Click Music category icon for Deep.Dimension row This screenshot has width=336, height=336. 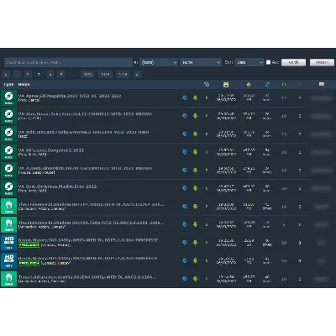pyautogui.click(x=8, y=171)
